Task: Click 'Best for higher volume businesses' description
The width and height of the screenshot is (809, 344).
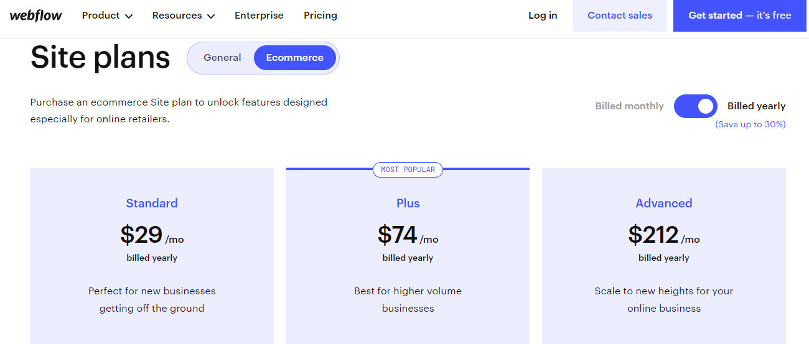Action: tap(408, 299)
